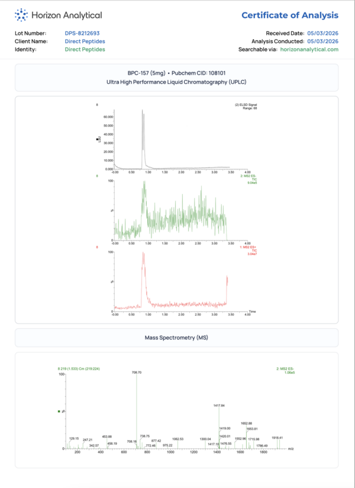This screenshot has width=355, height=488.
Task: Click the Time axis label on red chart
Action: tap(253, 312)
